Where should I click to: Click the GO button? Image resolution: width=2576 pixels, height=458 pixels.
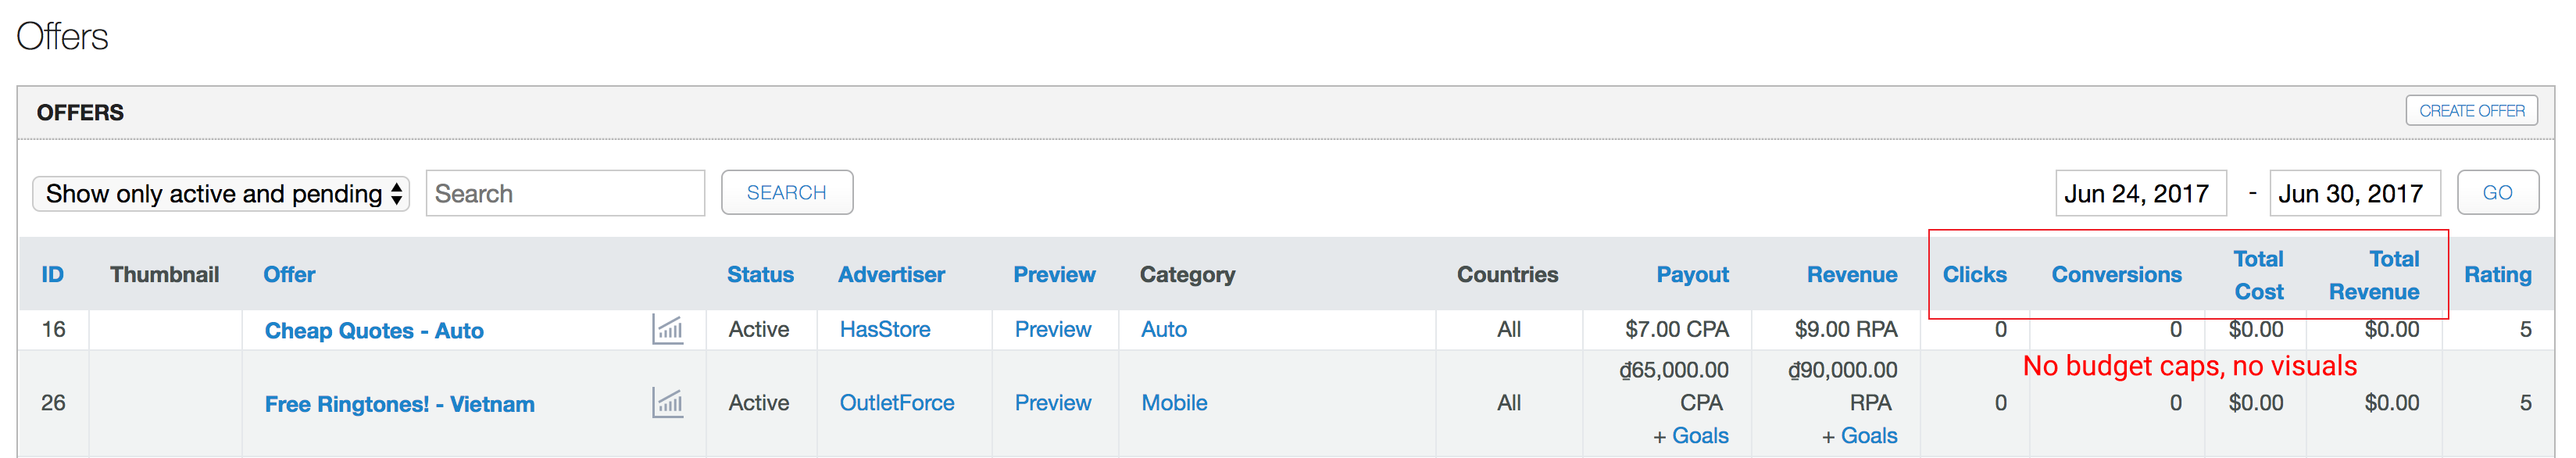(x=2497, y=192)
